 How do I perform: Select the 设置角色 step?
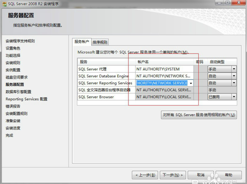pyautogui.click(x=13, y=48)
